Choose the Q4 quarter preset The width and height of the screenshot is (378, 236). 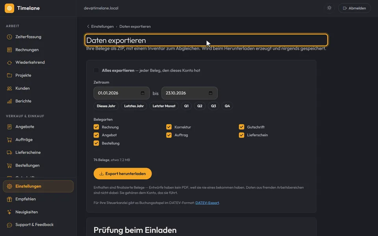pos(227,106)
